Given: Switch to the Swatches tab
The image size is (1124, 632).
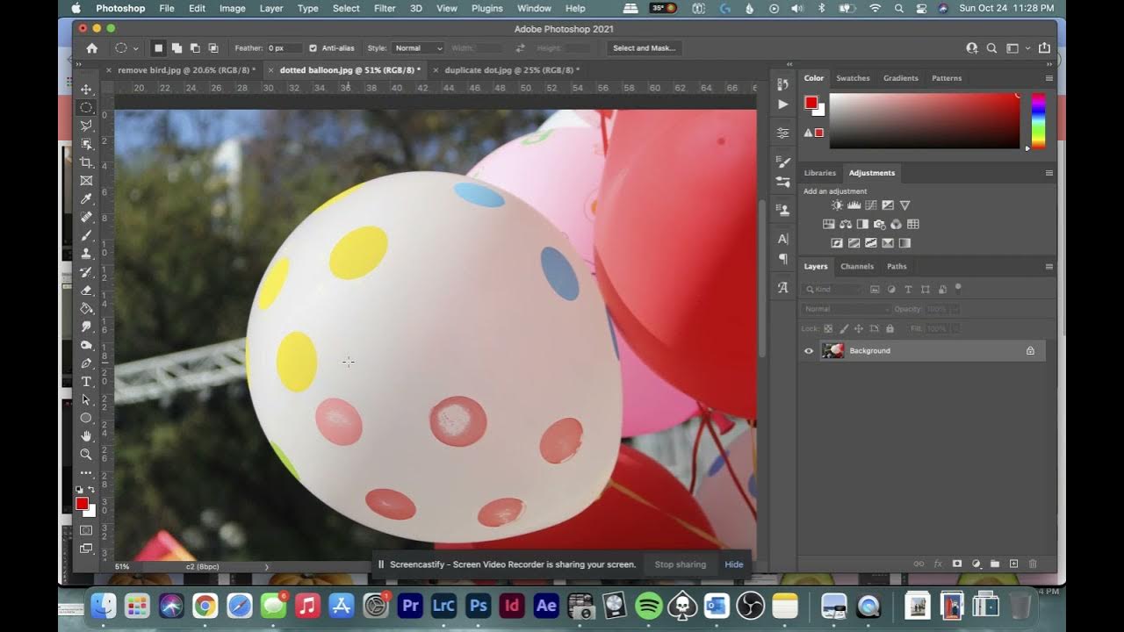Looking at the screenshot, I should 853,78.
